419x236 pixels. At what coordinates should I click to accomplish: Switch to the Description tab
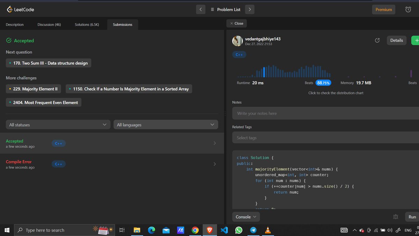click(15, 24)
